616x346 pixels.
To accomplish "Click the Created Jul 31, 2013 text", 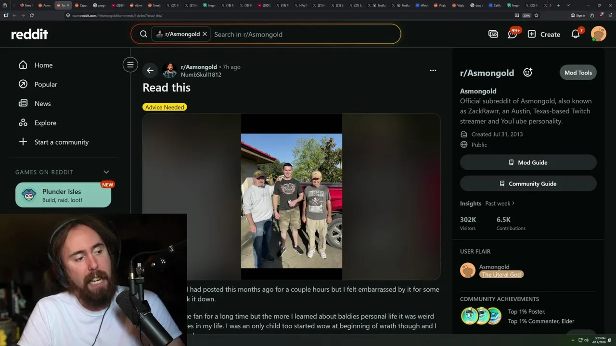I will pyautogui.click(x=497, y=134).
